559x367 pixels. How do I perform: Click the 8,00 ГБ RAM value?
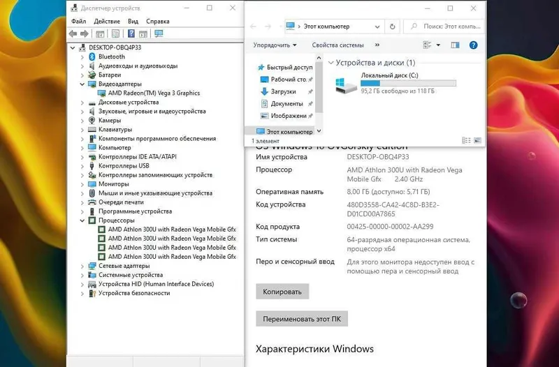click(389, 192)
